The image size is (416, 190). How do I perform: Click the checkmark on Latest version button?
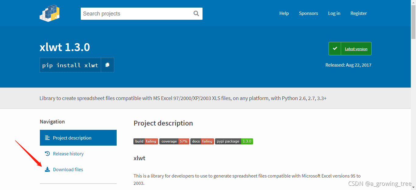click(335, 49)
